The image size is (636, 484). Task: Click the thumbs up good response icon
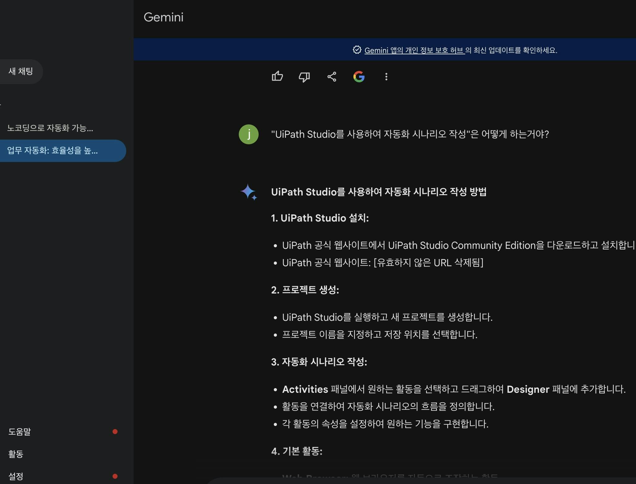coord(277,76)
